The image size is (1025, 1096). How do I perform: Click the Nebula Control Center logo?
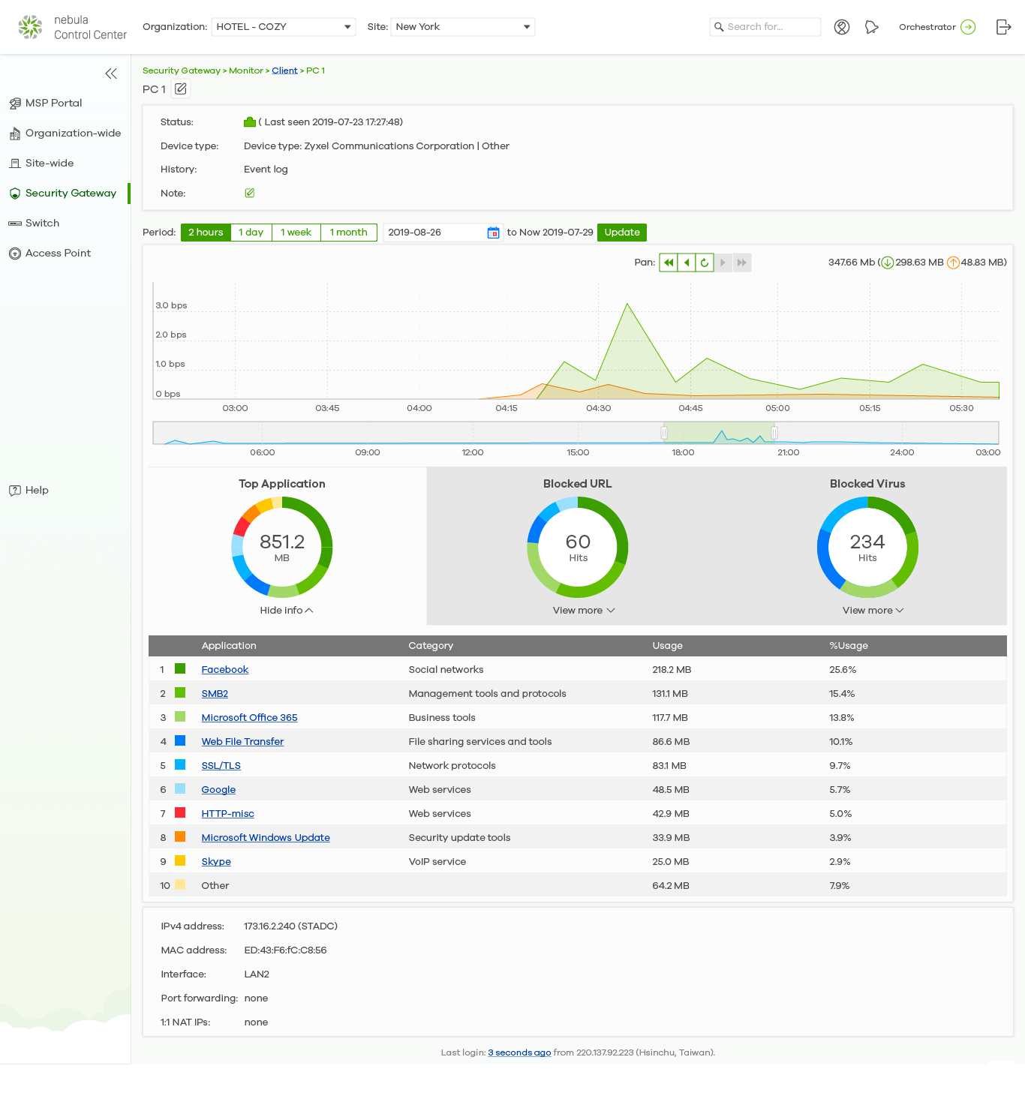[x=72, y=27]
